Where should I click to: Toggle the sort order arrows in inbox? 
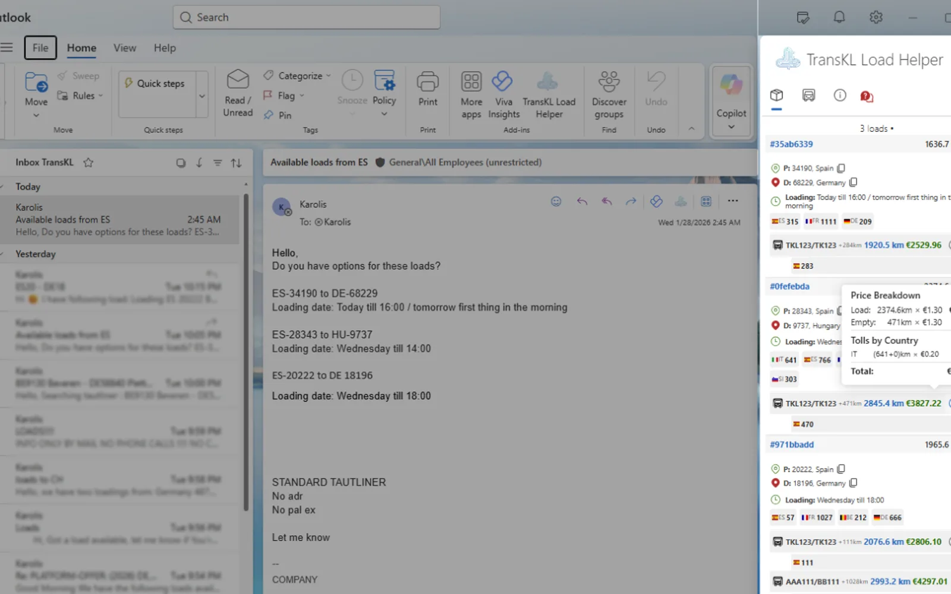click(x=236, y=163)
